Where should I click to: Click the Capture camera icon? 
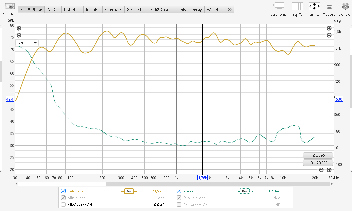click(9, 6)
